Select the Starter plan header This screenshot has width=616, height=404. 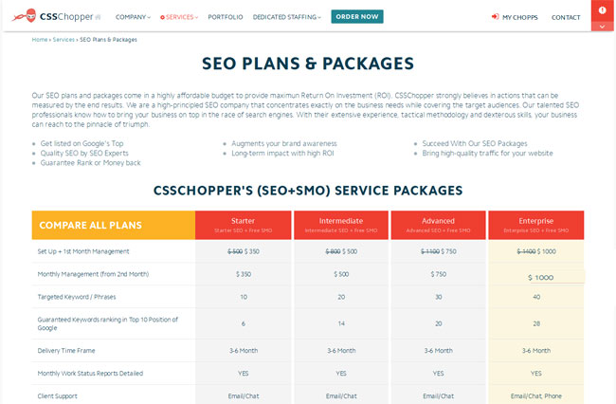pos(244,225)
